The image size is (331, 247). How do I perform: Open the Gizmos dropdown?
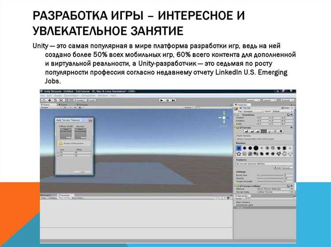[189, 107]
